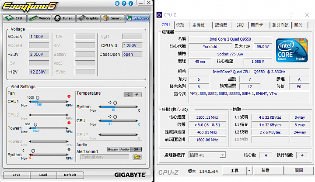
Task: Click the EasyTune6 help question mark icon
Action: [x=124, y=3]
